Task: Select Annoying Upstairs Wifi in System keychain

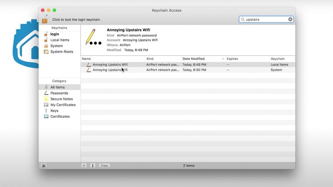Action: (110, 70)
